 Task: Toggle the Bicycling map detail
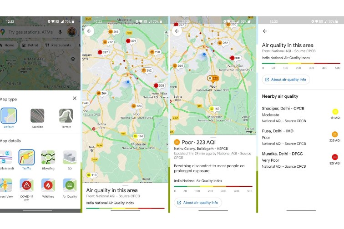coord(48,160)
